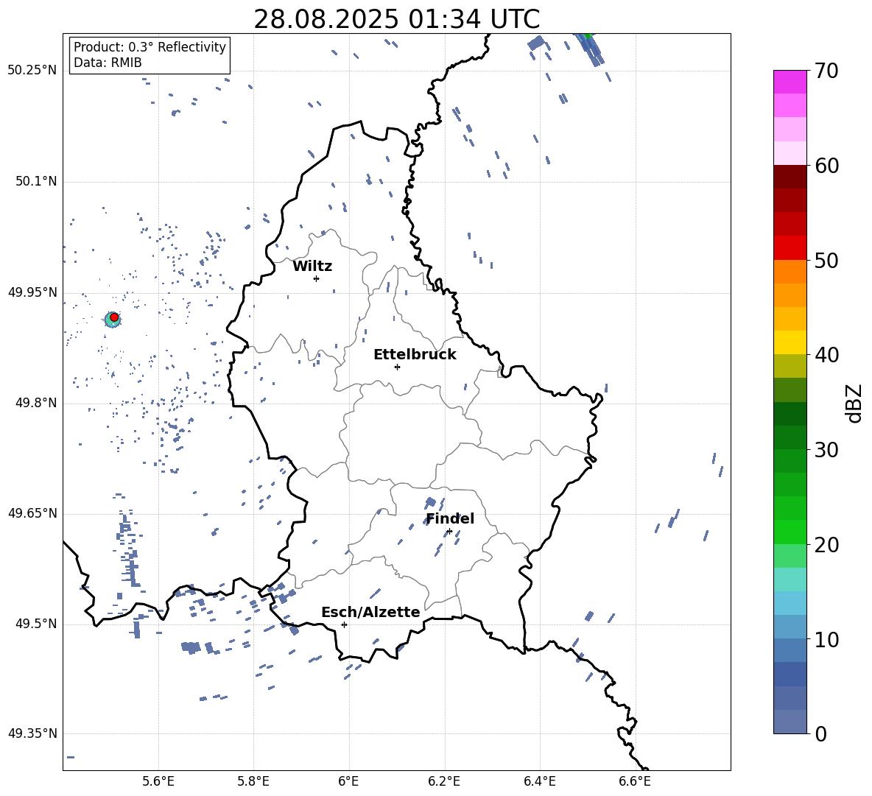Click the 50.25°N latitude label
872x796 pixels.
(32, 71)
